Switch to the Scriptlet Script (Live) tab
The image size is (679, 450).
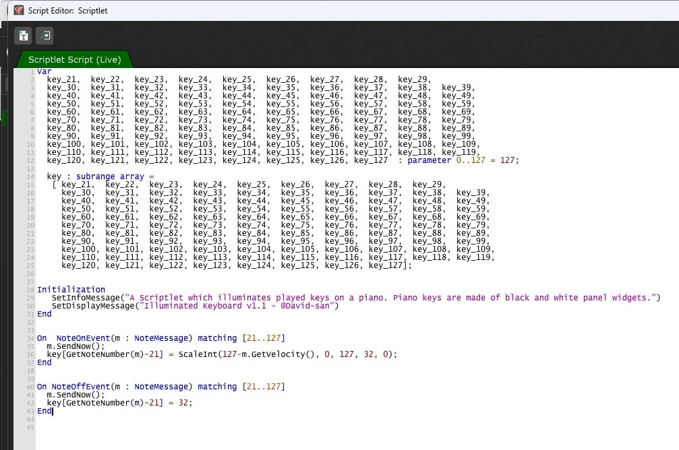pos(74,59)
